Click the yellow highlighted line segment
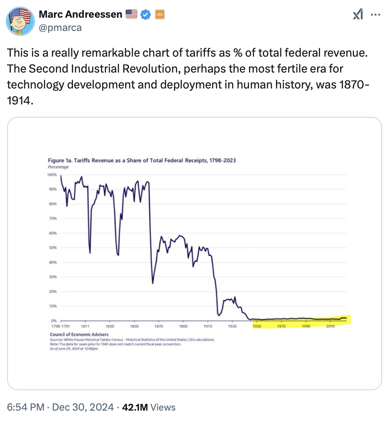 [x=301, y=319]
